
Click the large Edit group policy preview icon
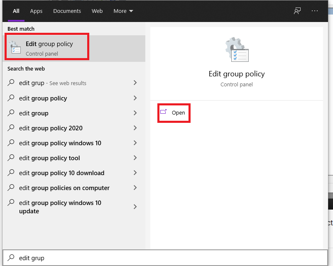[x=236, y=50]
